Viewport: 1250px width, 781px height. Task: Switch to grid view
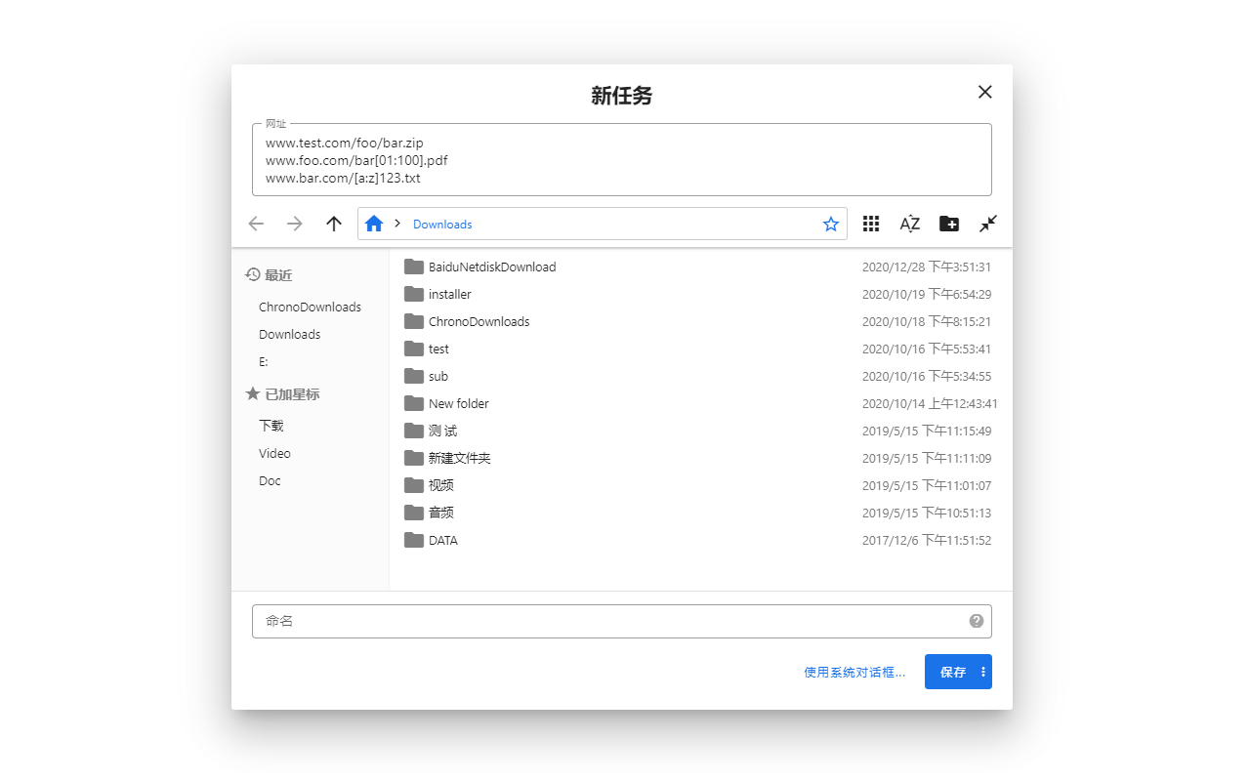[870, 224]
